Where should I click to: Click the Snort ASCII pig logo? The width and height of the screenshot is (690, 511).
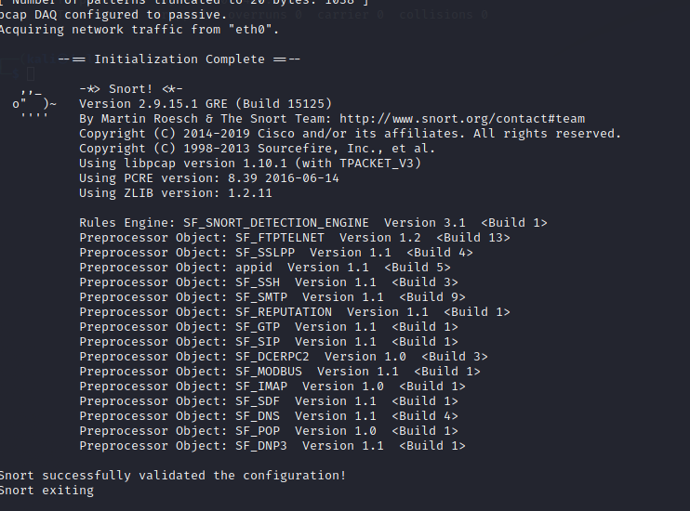pyautogui.click(x=33, y=104)
